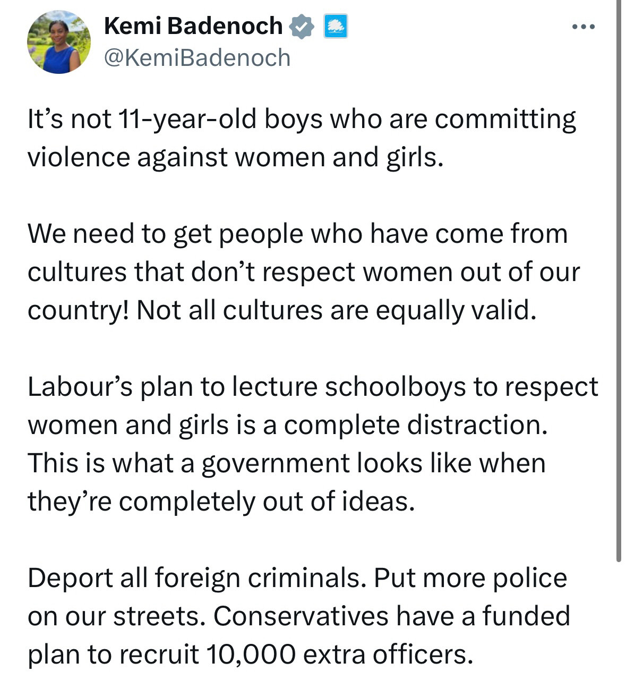Open the three-dot more options menu
Screen dimensions: 626x688
584,27
